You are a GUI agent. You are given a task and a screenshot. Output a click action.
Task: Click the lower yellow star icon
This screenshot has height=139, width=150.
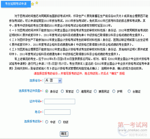[x=33, y=4]
